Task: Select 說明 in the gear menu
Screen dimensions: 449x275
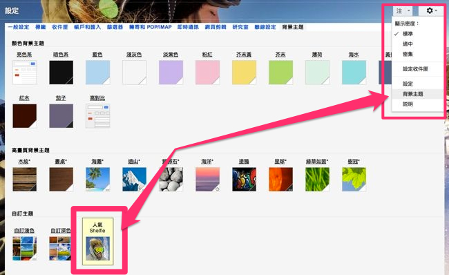Action: (x=408, y=104)
